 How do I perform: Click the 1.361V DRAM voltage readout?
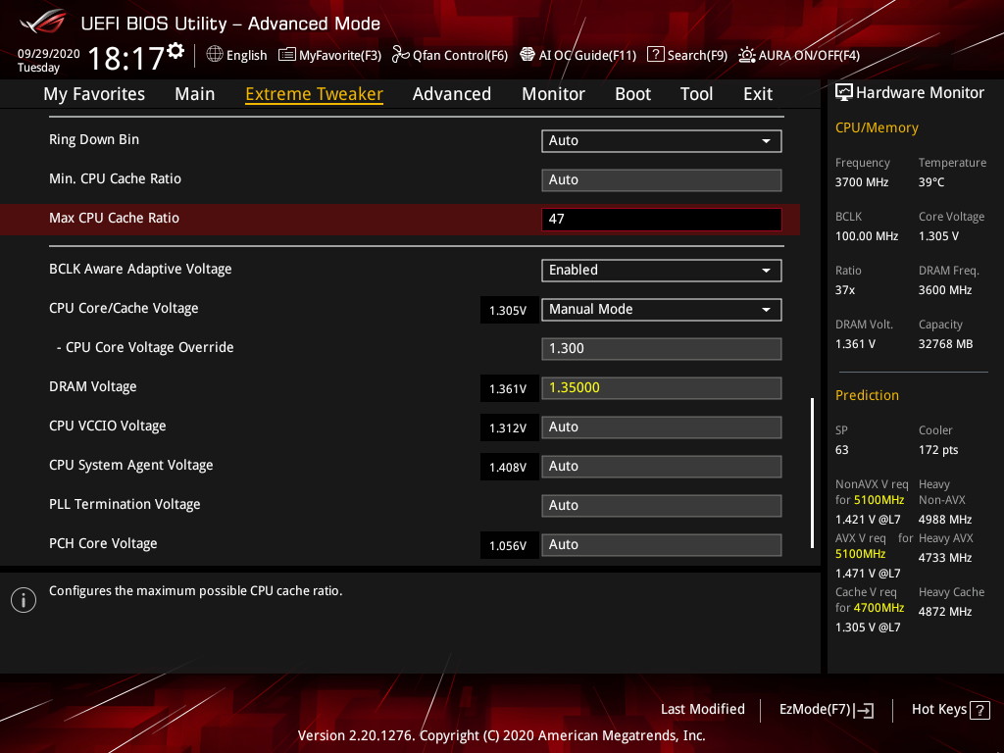click(x=508, y=388)
